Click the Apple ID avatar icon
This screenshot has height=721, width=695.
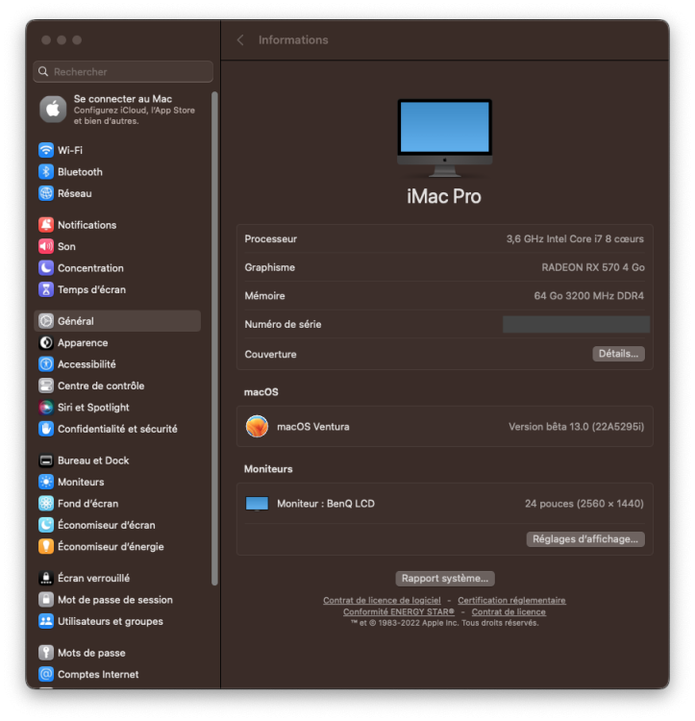click(53, 110)
